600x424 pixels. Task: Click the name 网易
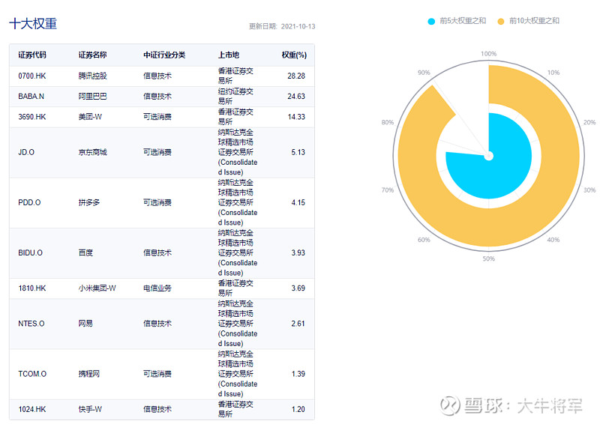pos(85,324)
